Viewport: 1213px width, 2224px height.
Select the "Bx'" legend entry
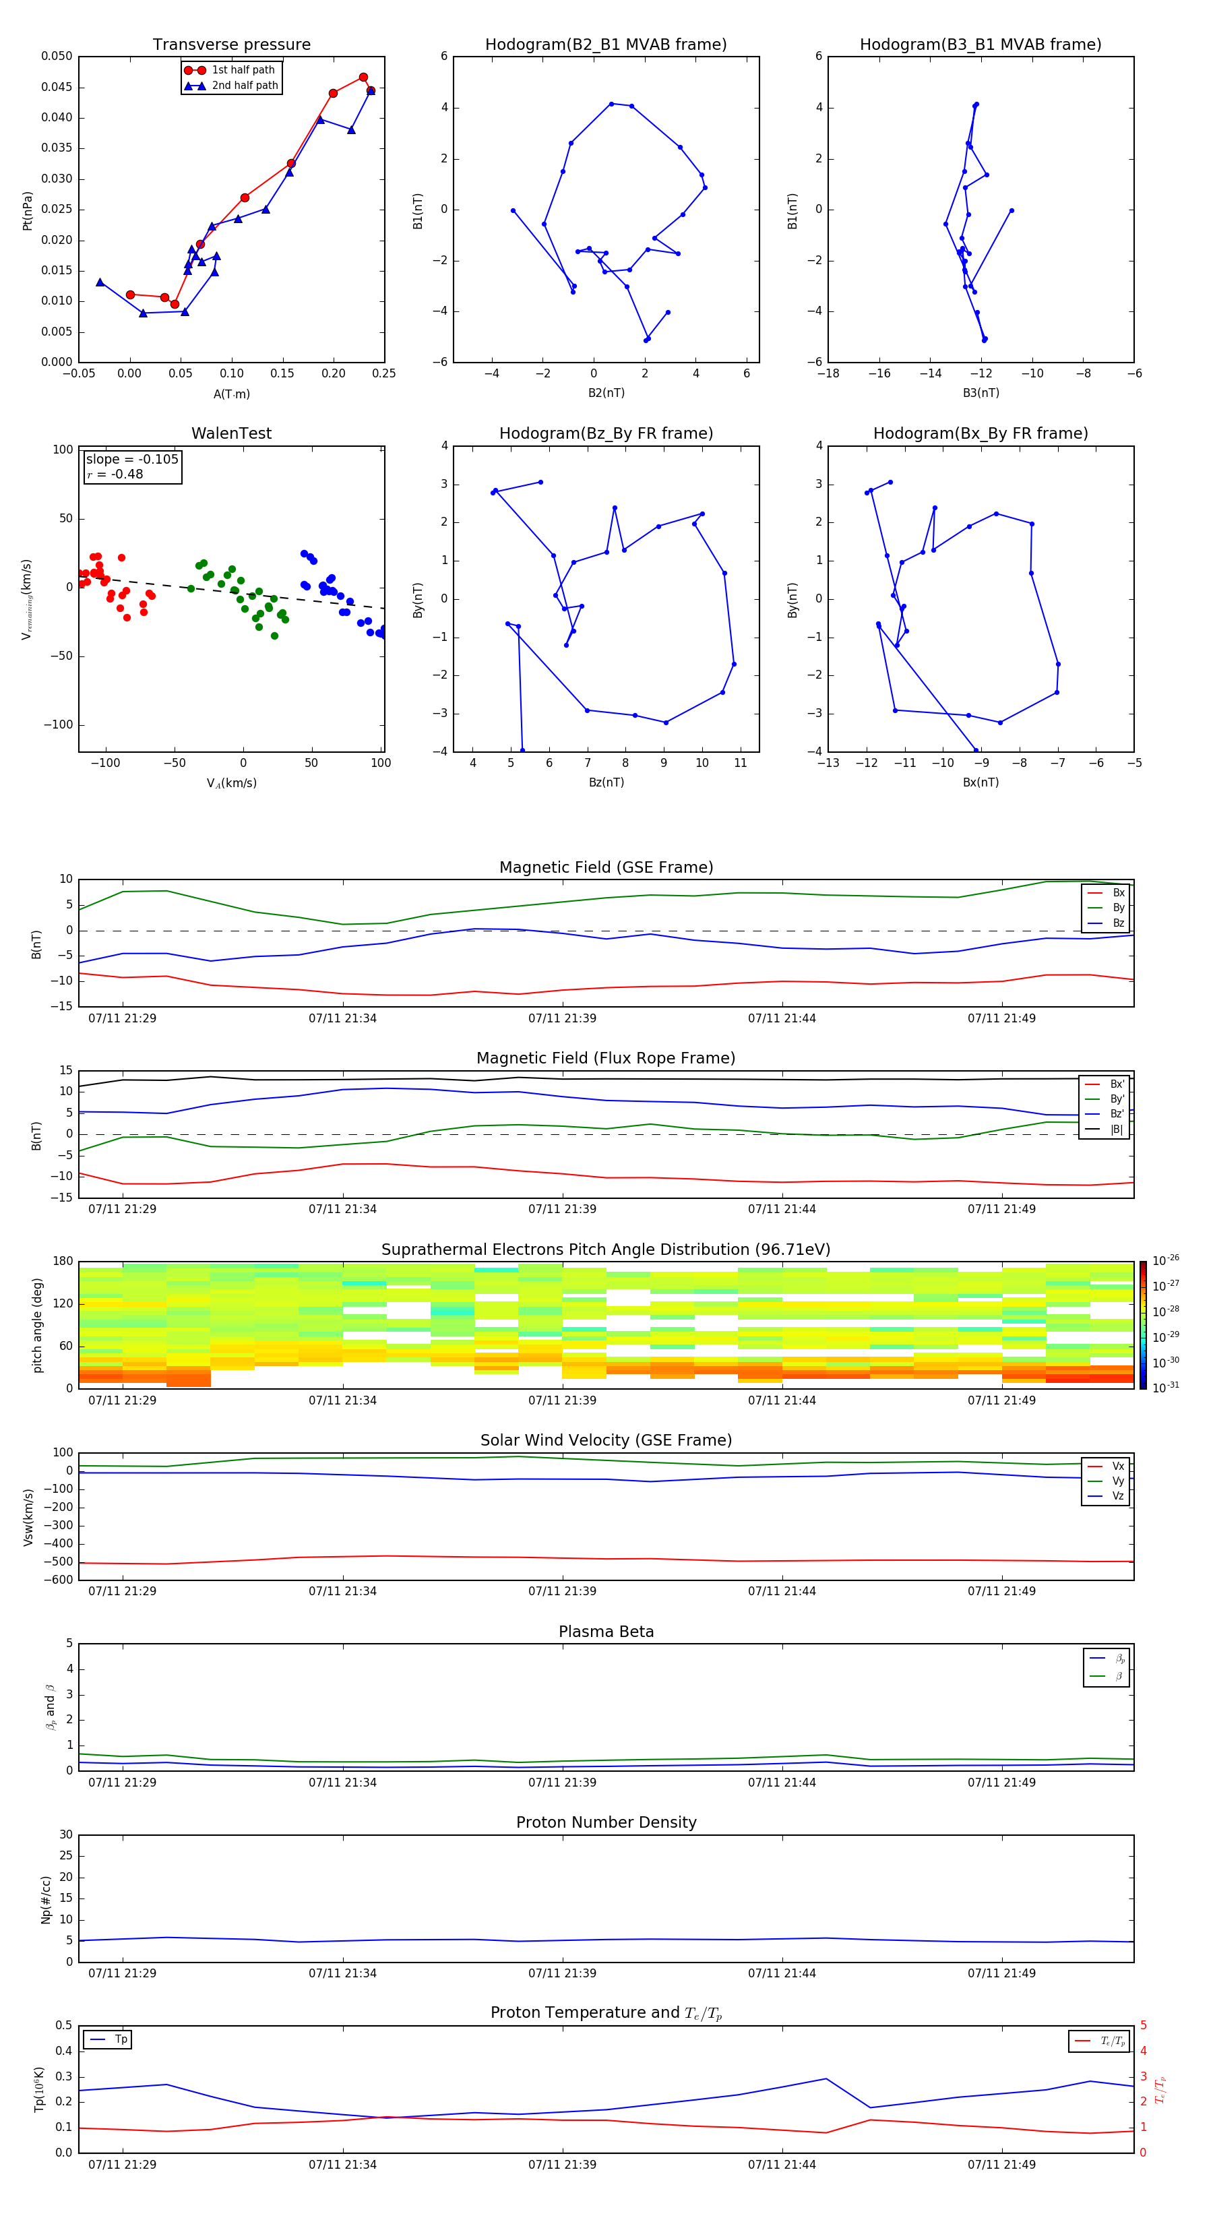coord(1105,1084)
